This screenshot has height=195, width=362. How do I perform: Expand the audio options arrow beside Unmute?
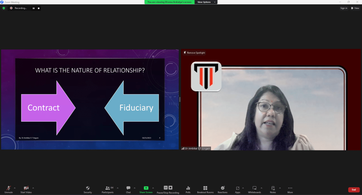(14, 188)
